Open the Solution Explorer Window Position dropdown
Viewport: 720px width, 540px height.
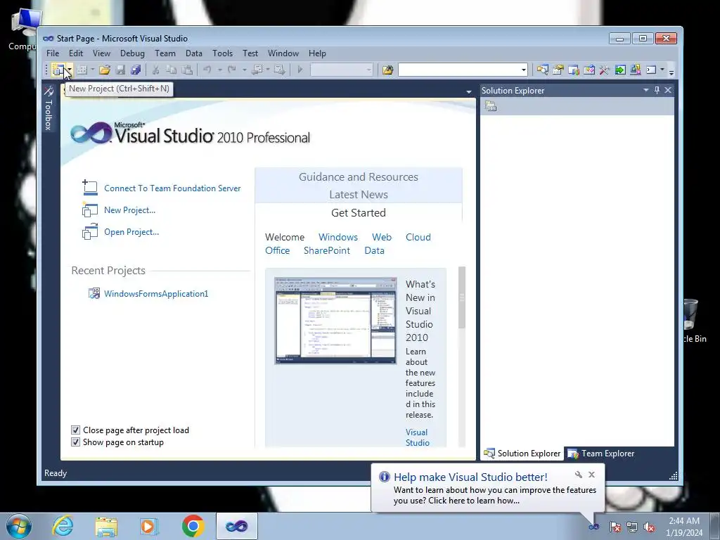pos(645,91)
